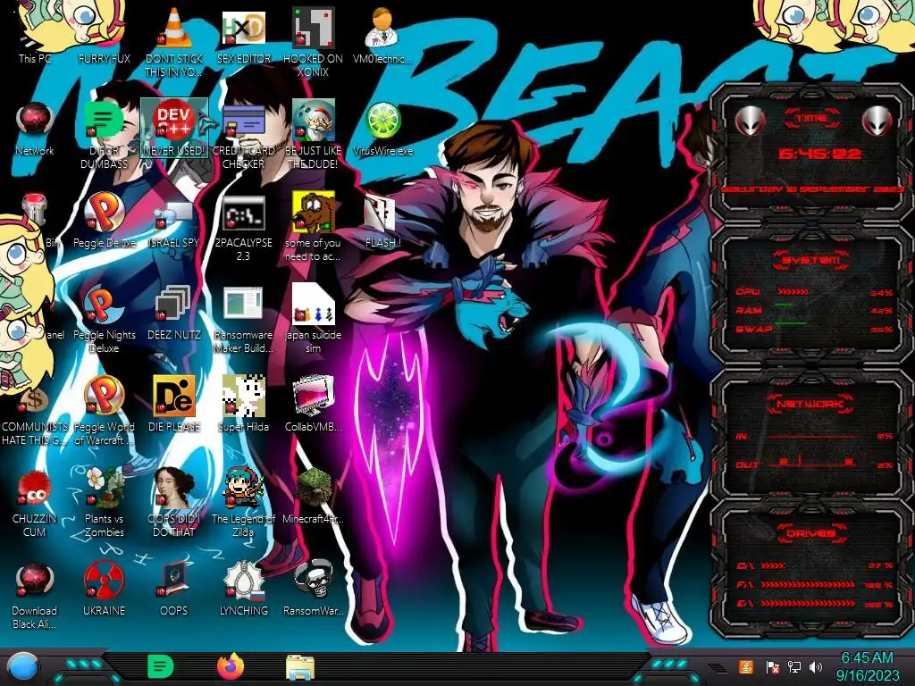Click the SYSTEM widget header
The image size is (915, 686).
click(810, 260)
